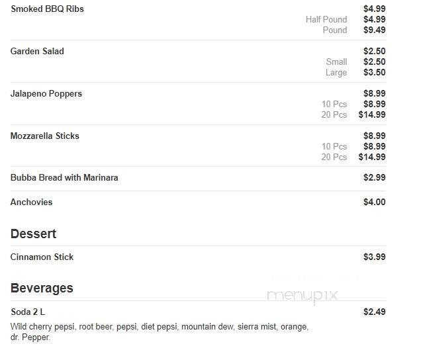Select 10 Pcs under Mozzarella Sticks

pos(334,146)
